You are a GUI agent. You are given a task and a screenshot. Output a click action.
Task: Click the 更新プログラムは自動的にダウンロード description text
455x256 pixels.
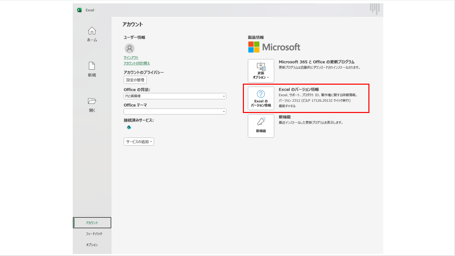(x=320, y=67)
